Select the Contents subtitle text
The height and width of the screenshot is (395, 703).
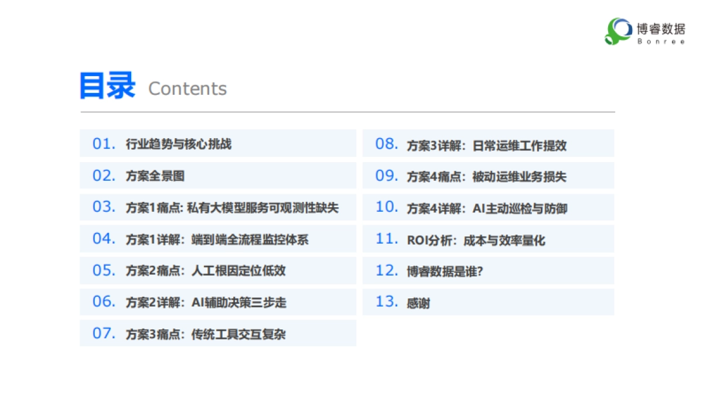click(187, 89)
